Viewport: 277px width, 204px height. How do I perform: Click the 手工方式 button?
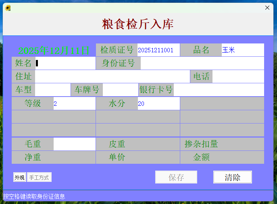point(39,177)
